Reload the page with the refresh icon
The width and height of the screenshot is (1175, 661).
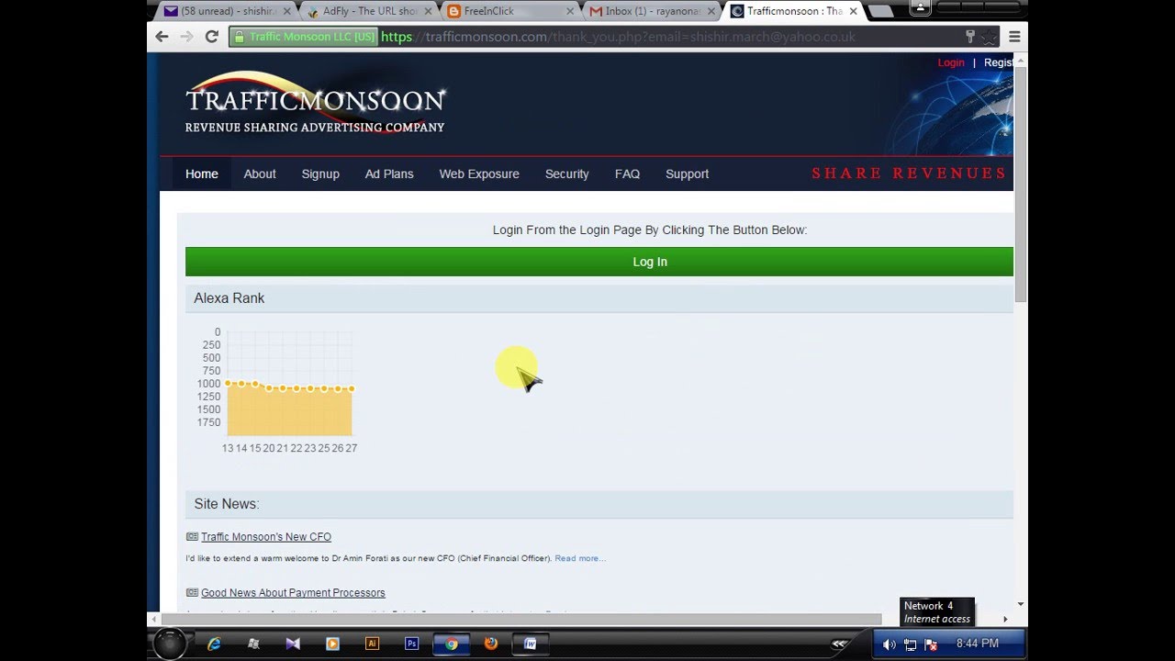(x=211, y=37)
